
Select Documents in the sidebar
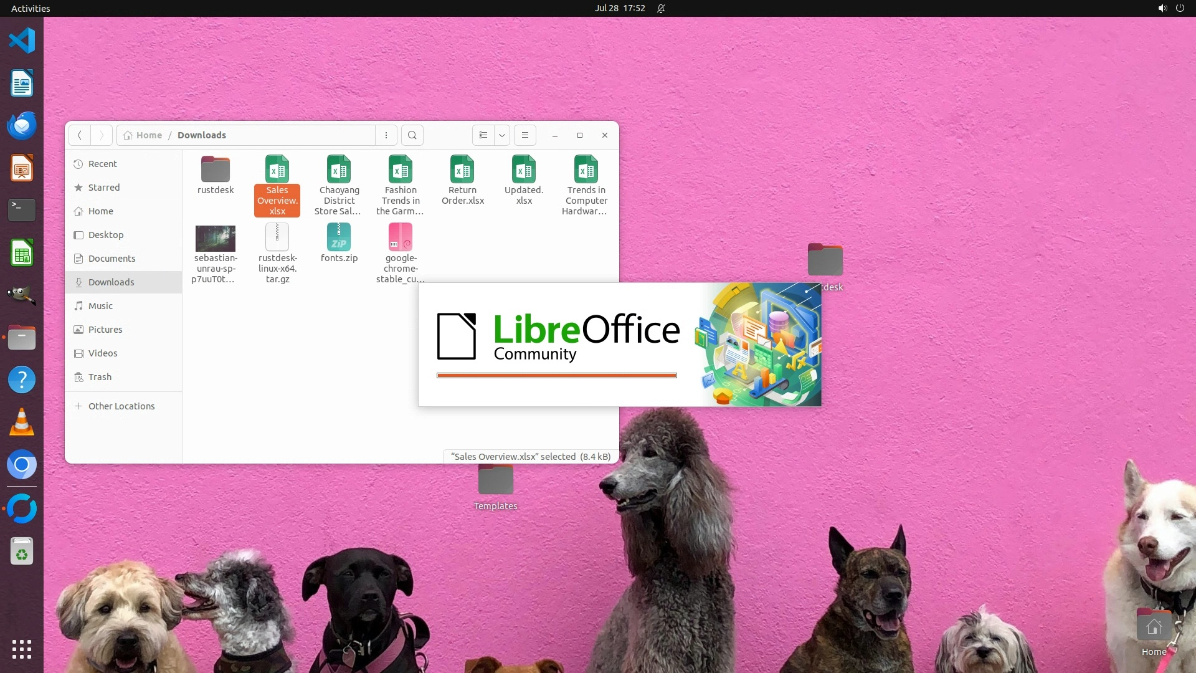(112, 259)
